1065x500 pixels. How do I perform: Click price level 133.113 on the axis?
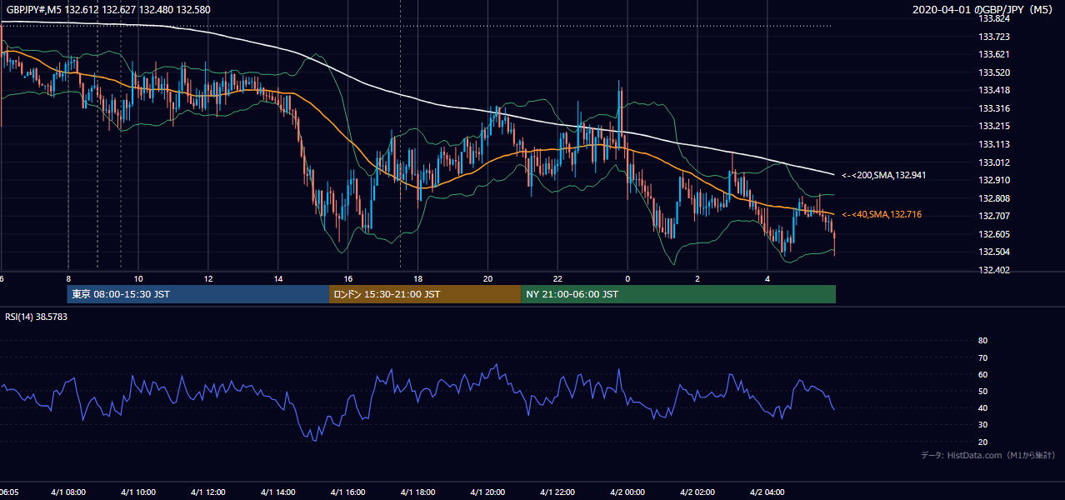(994, 144)
